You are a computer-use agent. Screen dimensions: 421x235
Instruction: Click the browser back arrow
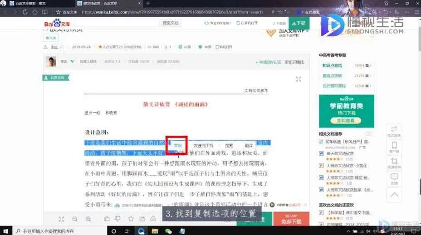(5, 12)
